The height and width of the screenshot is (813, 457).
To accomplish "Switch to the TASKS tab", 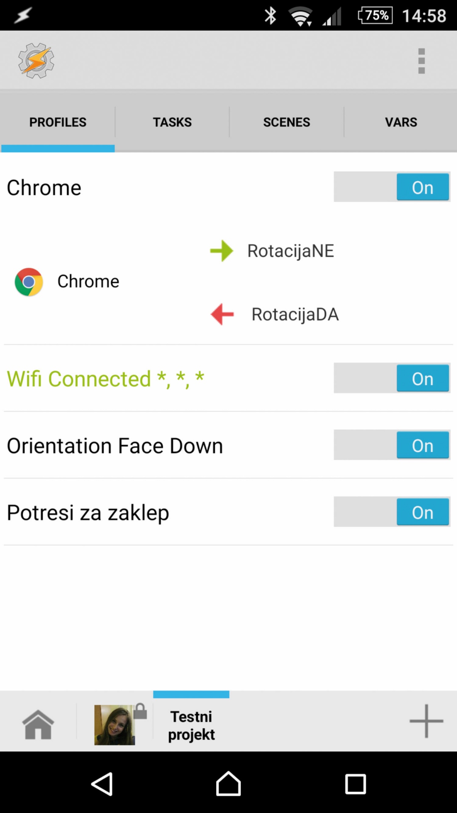I will pos(172,122).
